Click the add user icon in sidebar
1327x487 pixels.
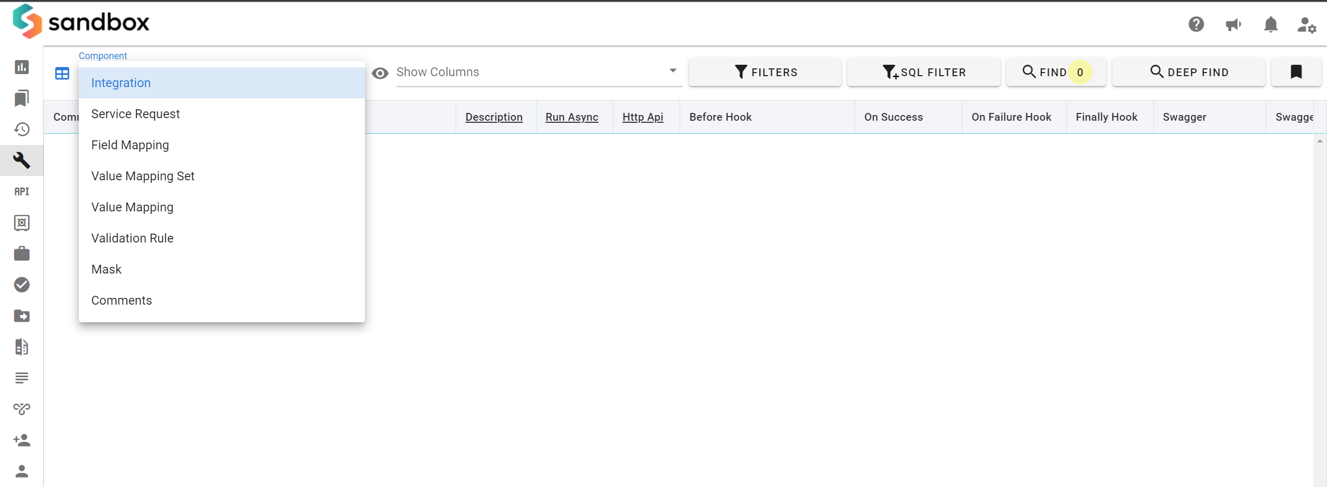(x=22, y=440)
